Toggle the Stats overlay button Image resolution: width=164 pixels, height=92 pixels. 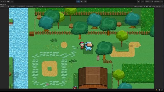tap(153, 7)
